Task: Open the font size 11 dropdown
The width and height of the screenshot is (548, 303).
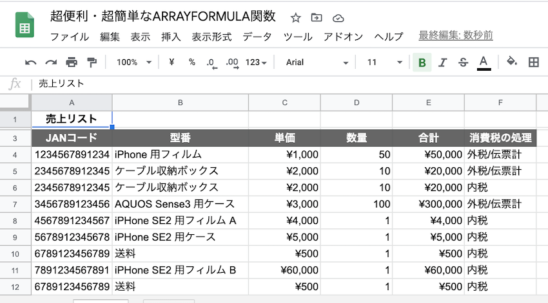Action: point(384,62)
